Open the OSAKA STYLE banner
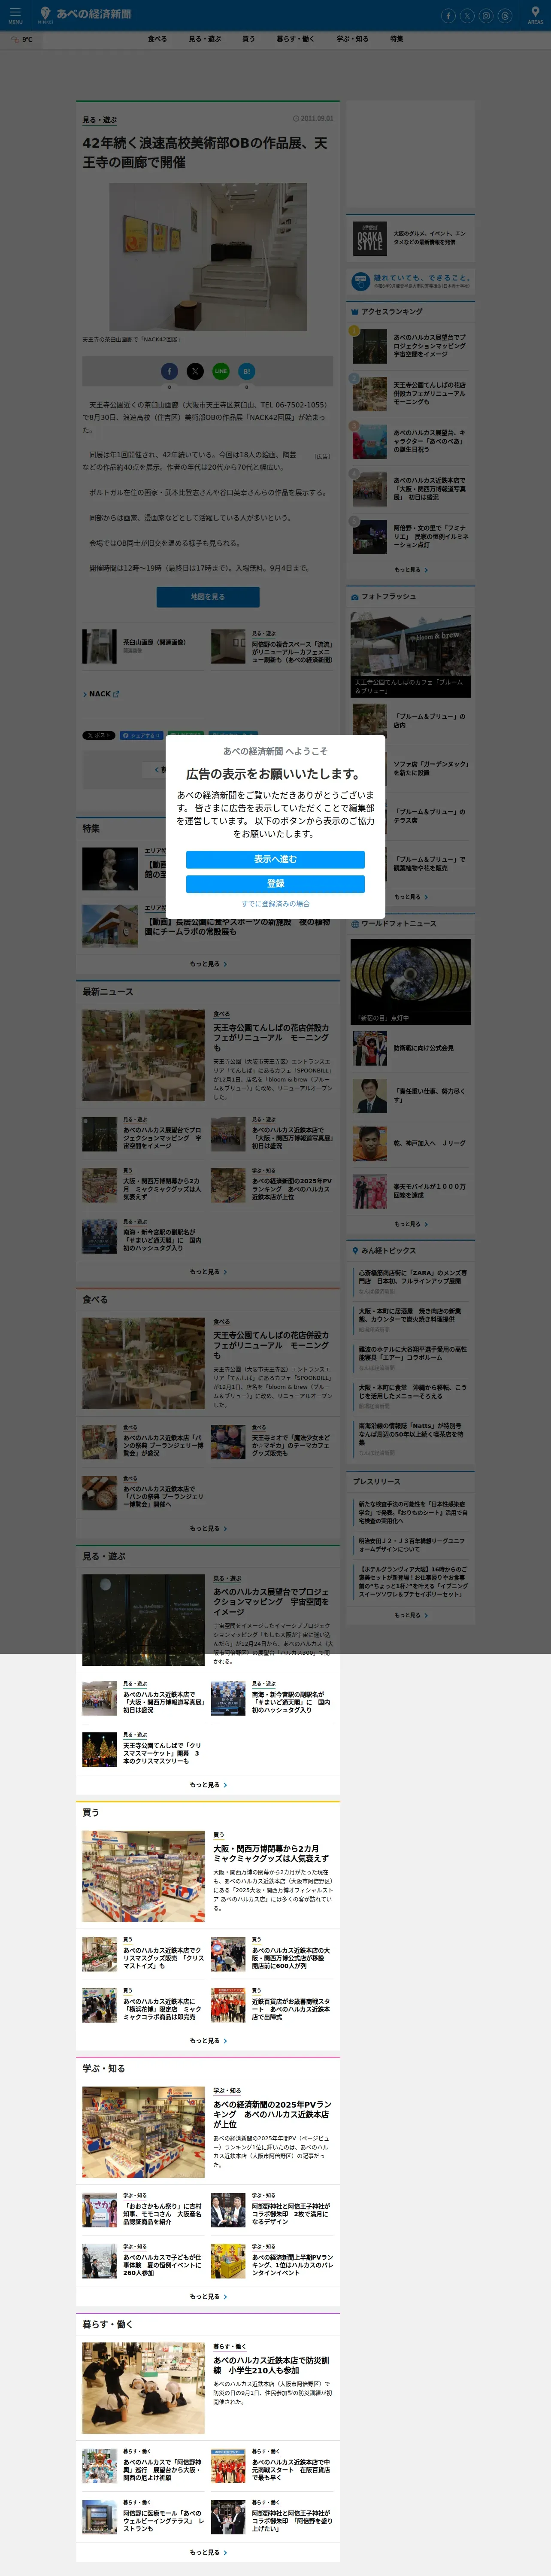This screenshot has width=551, height=2576. tap(411, 239)
